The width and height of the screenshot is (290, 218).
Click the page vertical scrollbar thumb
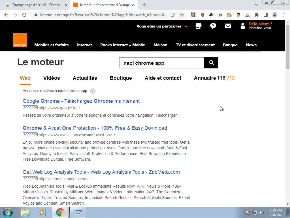pyautogui.click(x=288, y=47)
